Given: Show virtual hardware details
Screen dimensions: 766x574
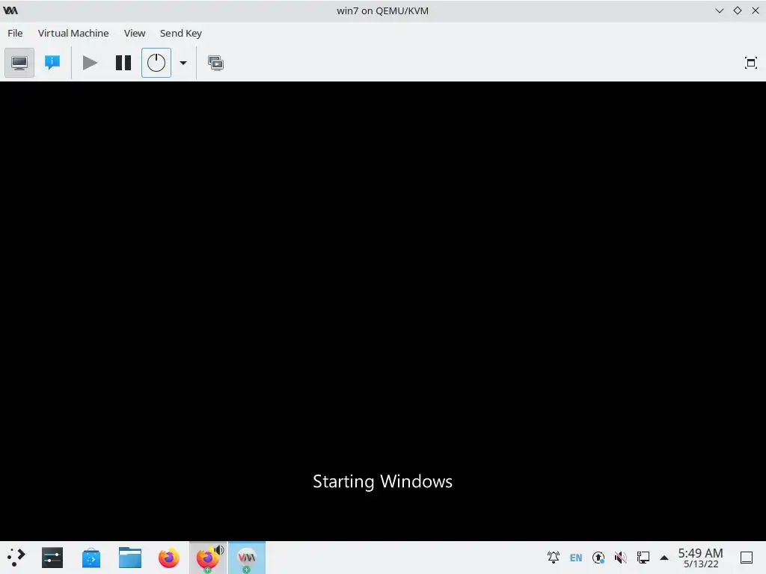Looking at the screenshot, I should 52,63.
